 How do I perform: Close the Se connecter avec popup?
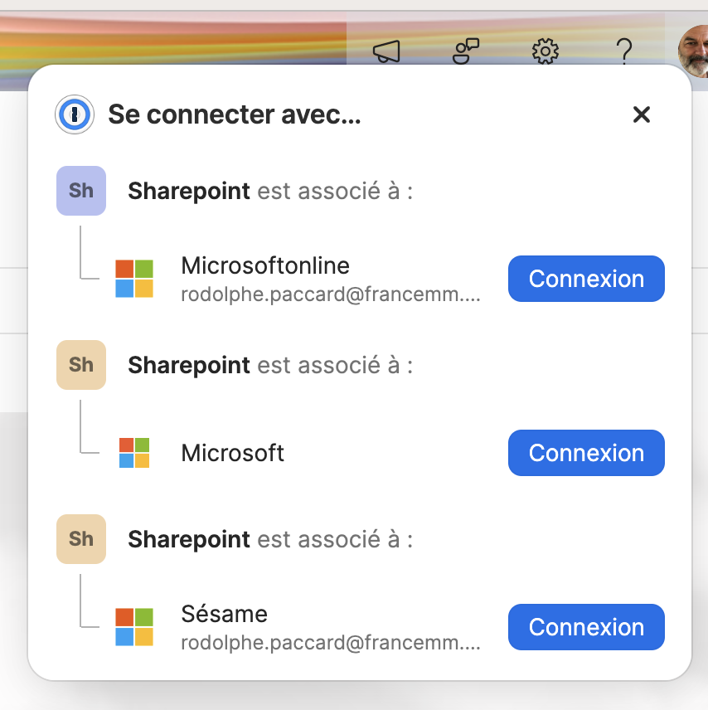[x=641, y=114]
